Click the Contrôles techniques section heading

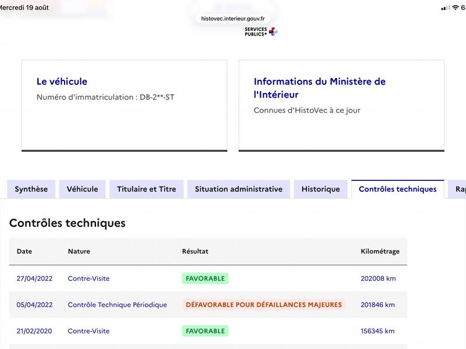pos(68,223)
